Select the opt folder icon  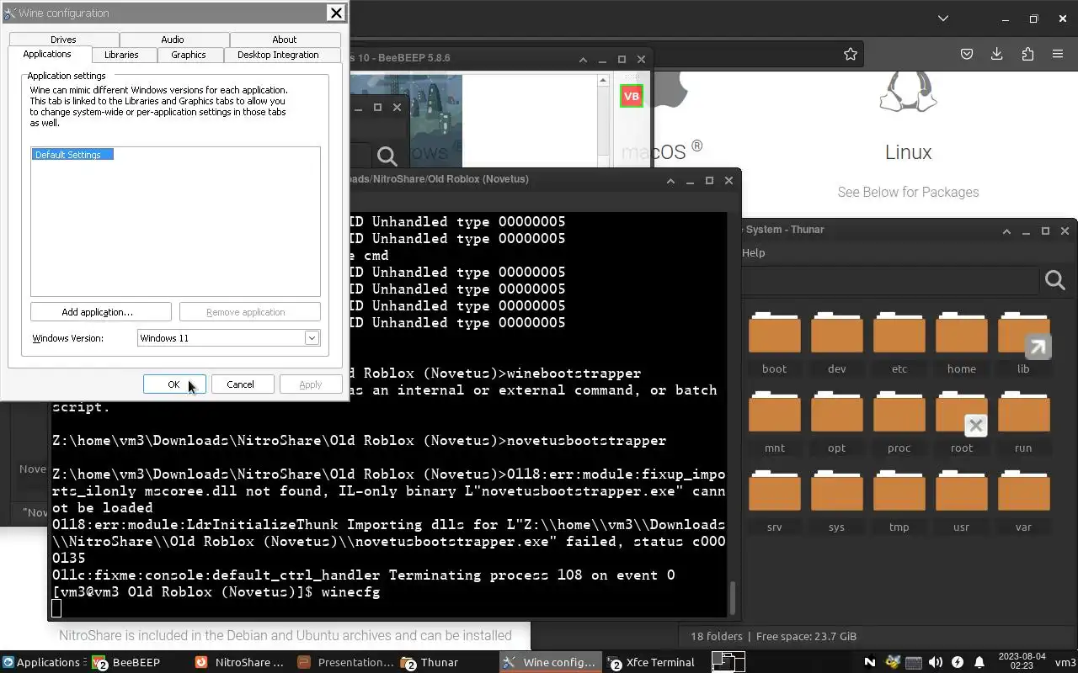836,412
